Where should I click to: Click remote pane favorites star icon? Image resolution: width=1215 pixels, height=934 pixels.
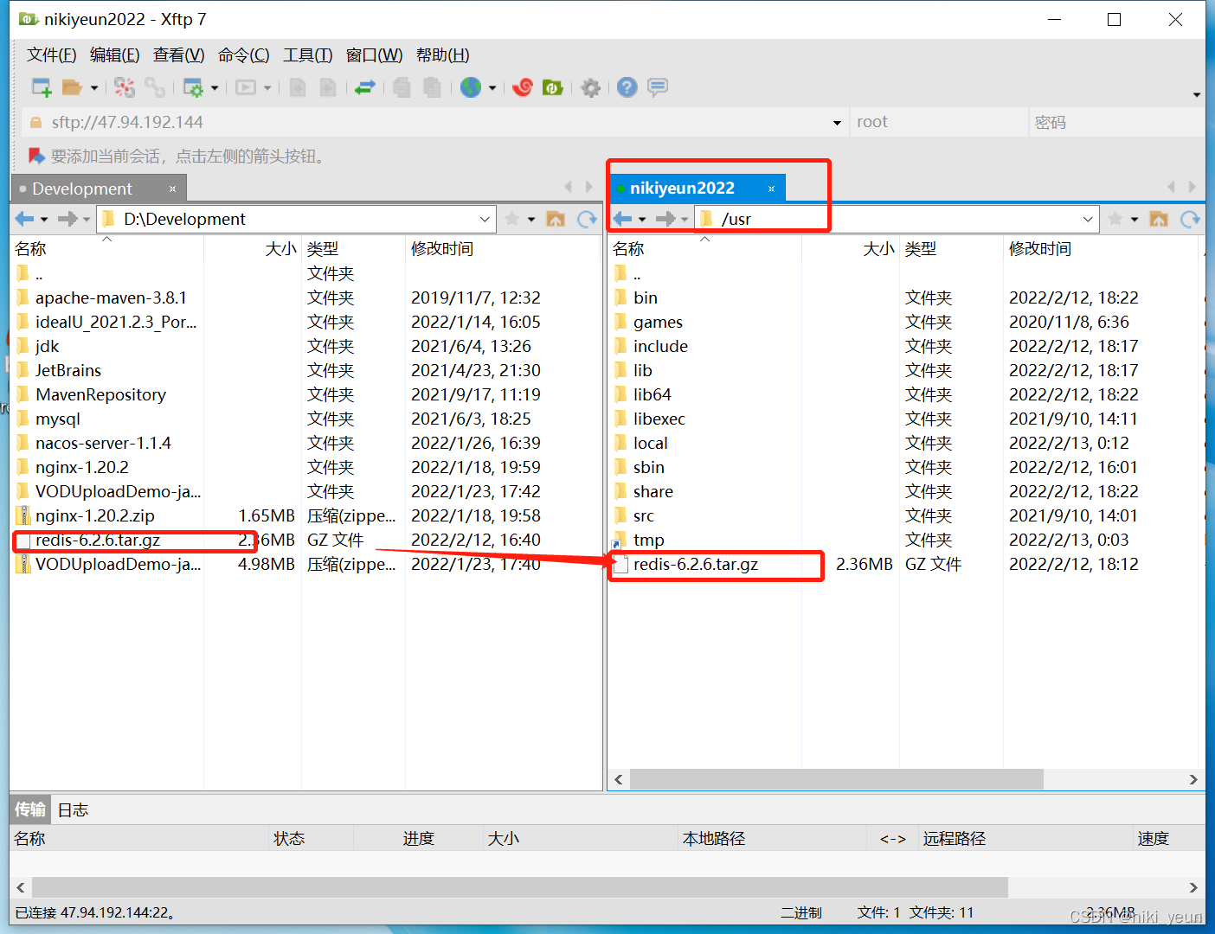tap(1115, 219)
